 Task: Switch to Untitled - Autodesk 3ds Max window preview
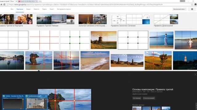pyautogui.click(x=14, y=102)
